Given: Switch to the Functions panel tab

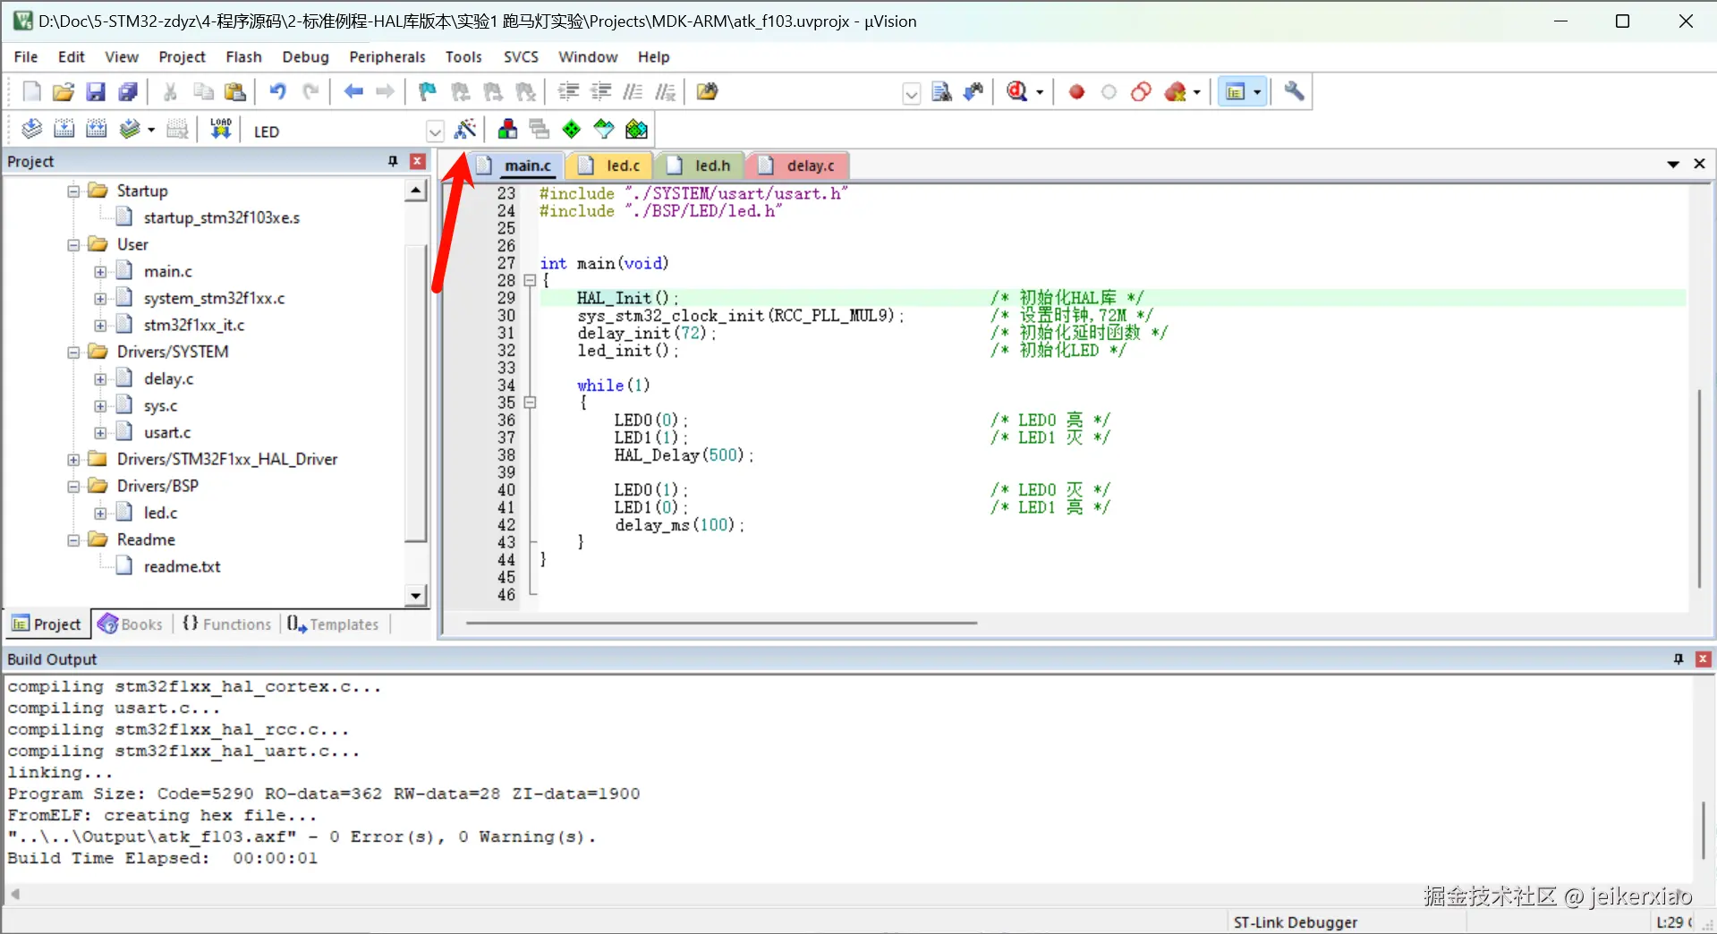Looking at the screenshot, I should 227,624.
